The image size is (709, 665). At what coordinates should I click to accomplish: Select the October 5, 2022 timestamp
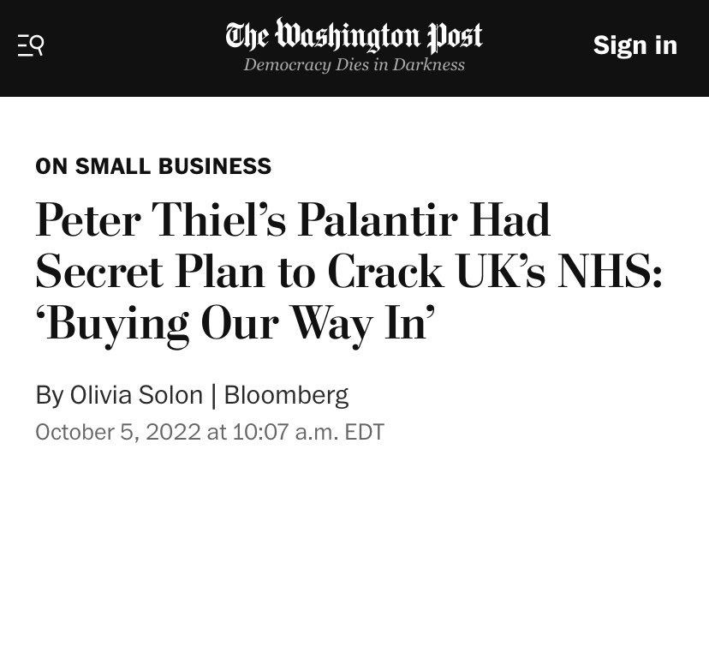click(209, 432)
